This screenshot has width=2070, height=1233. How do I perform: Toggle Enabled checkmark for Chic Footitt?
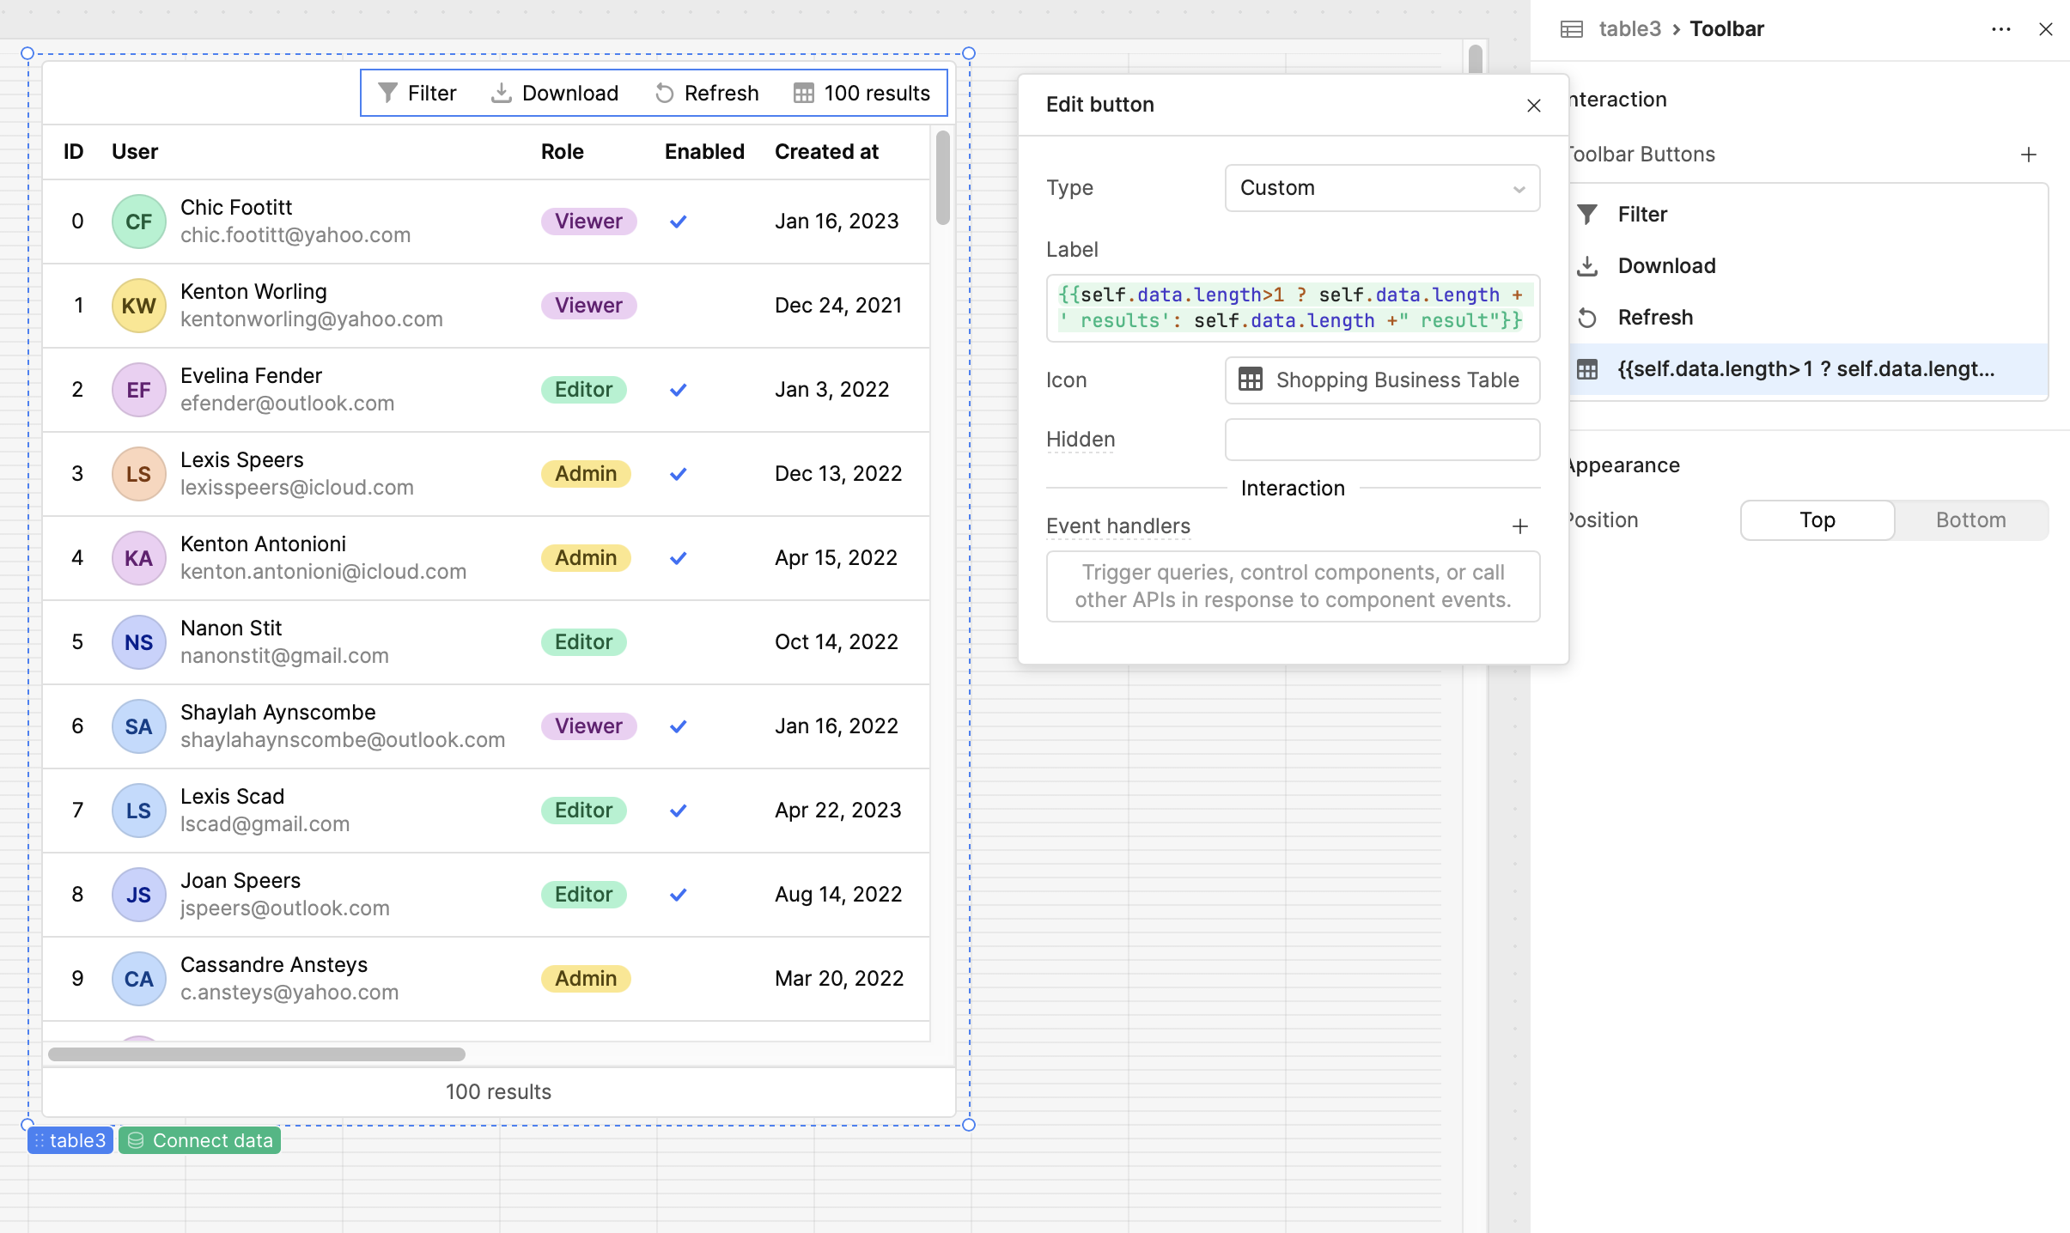tap(678, 222)
